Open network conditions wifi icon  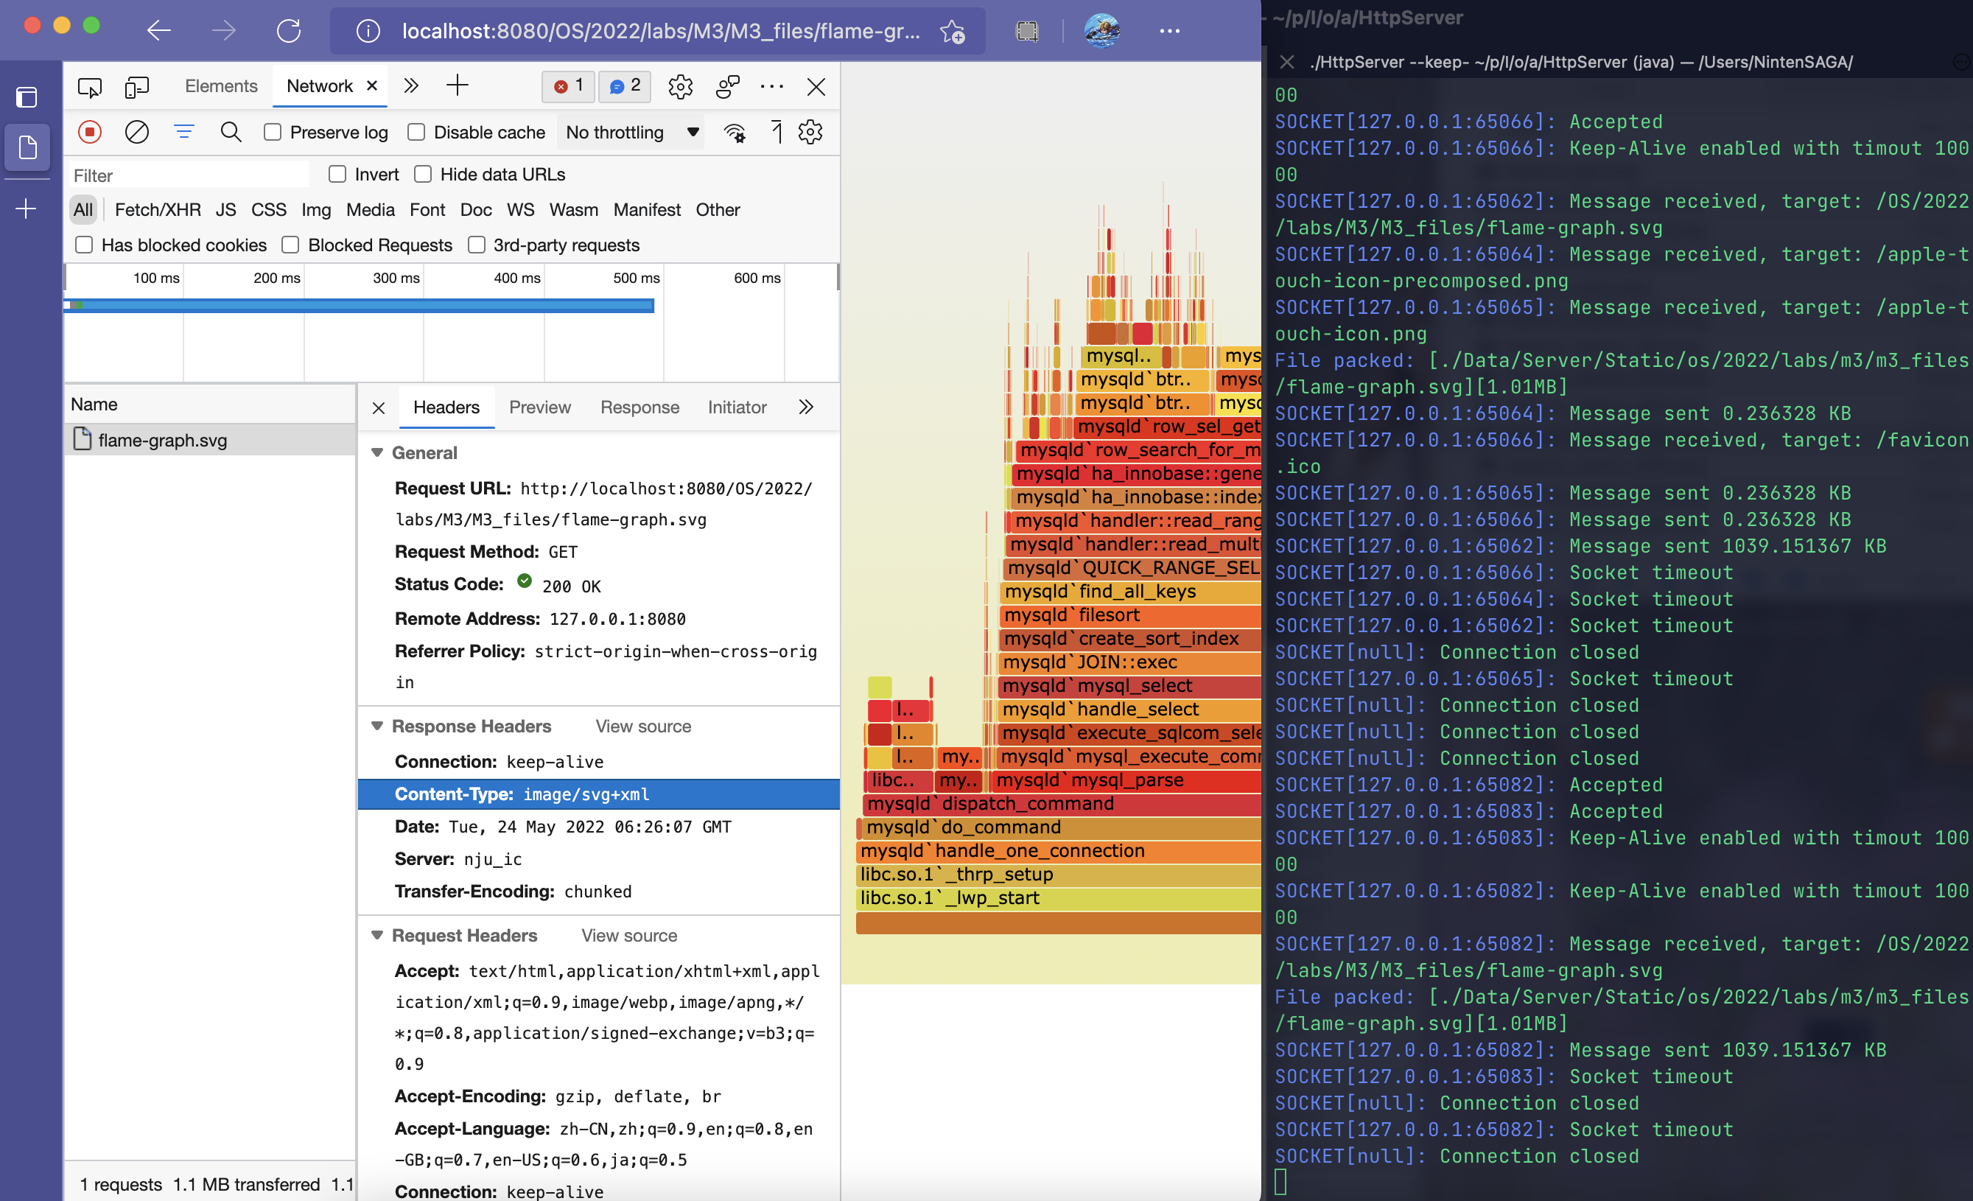(x=735, y=132)
